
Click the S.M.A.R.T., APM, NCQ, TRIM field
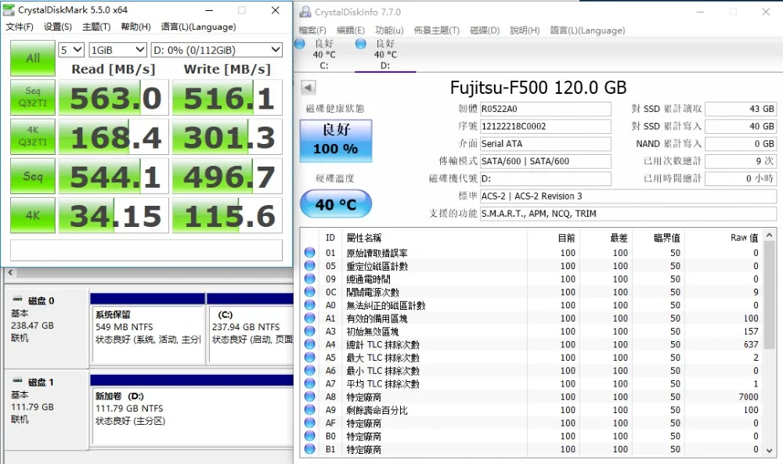(628, 214)
